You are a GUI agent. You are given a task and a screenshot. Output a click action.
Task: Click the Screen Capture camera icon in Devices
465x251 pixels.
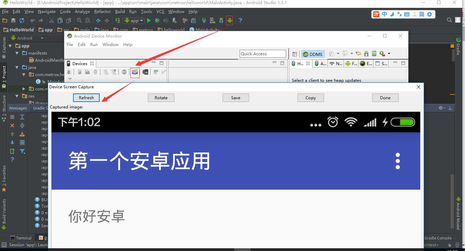[x=135, y=72]
